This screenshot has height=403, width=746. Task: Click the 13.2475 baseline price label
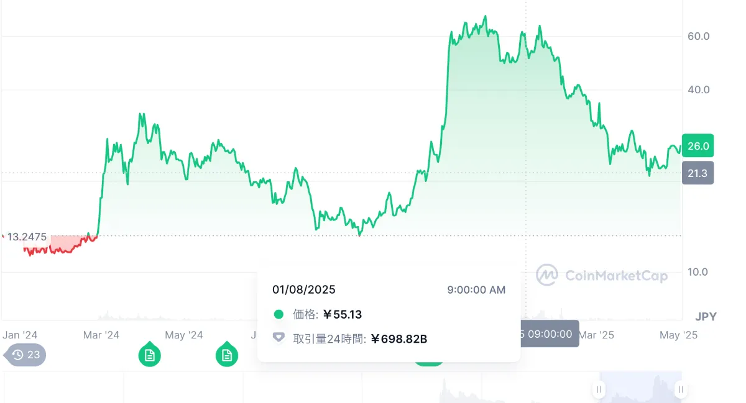click(27, 237)
